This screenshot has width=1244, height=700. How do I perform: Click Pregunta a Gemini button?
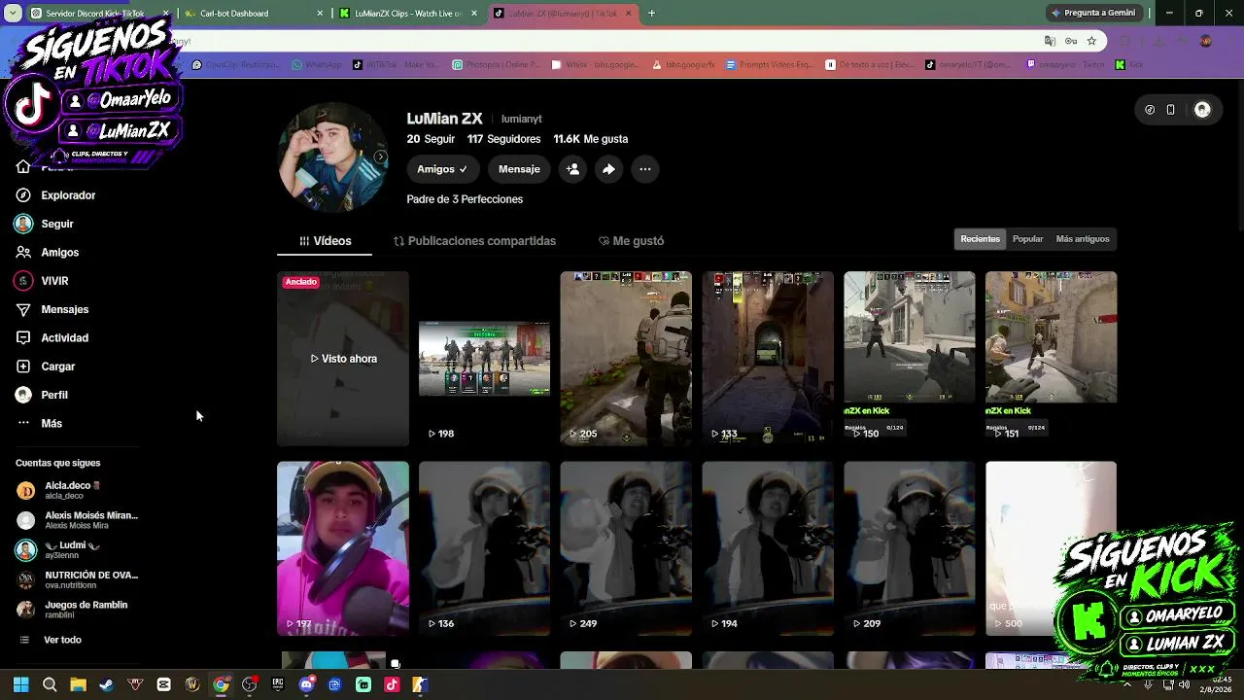pos(1093,14)
